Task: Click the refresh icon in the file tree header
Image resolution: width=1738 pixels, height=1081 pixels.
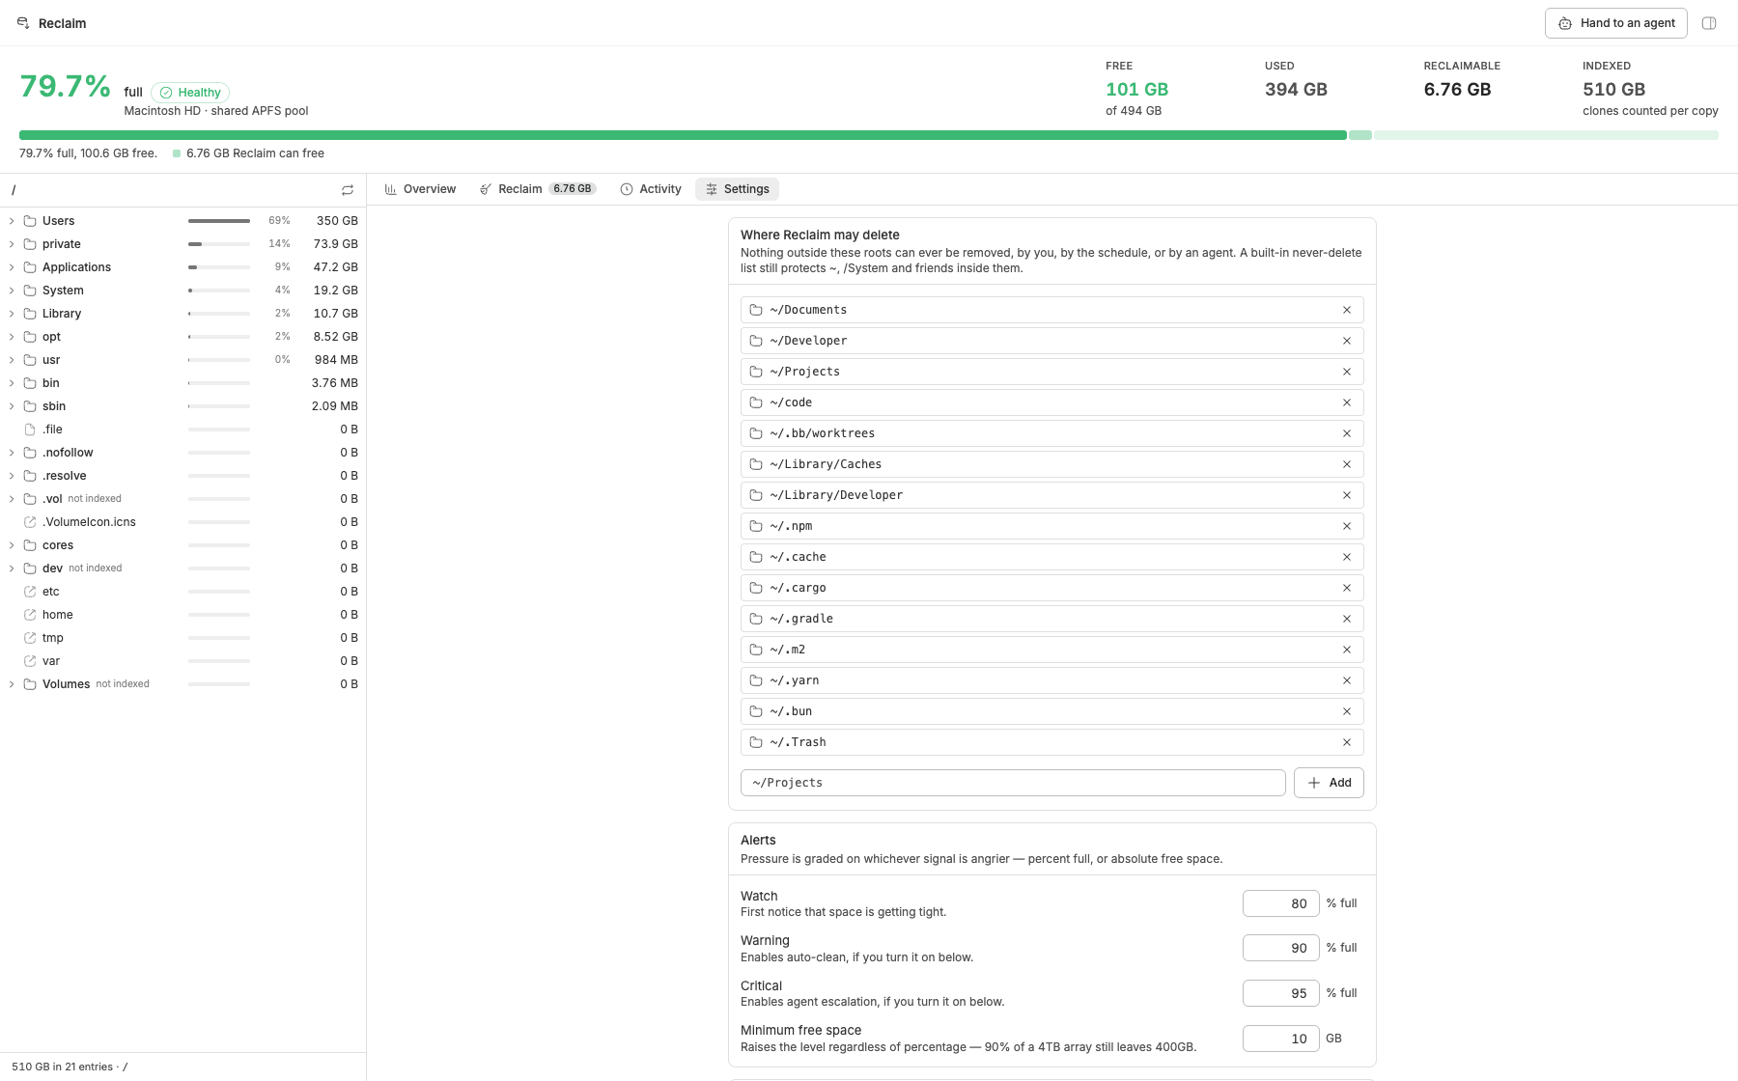Action: pyautogui.click(x=348, y=190)
